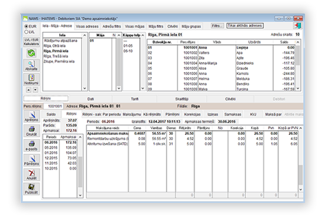Screen dimensions: 325x217
Task: Open the Notikumi icon
Action: click(x=31, y=80)
